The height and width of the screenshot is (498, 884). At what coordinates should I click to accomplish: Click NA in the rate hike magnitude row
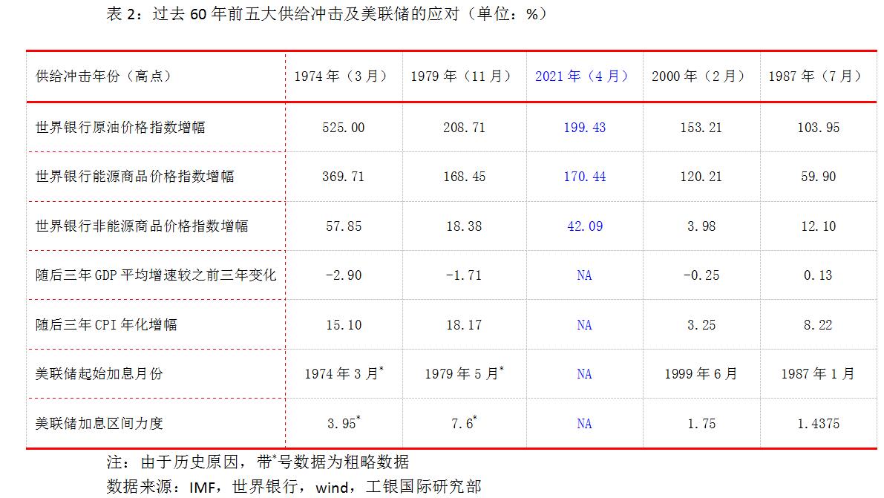584,424
